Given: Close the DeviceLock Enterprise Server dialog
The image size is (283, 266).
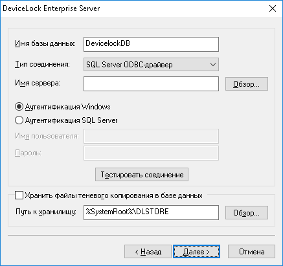Looking at the screenshot, I should click(273, 8).
